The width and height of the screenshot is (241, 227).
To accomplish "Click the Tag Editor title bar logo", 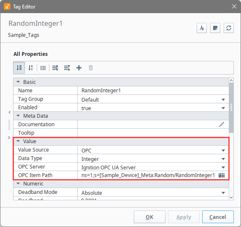I will coord(7,7).
